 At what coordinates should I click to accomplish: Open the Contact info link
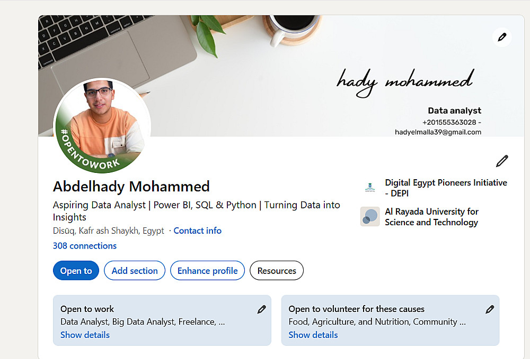point(197,231)
